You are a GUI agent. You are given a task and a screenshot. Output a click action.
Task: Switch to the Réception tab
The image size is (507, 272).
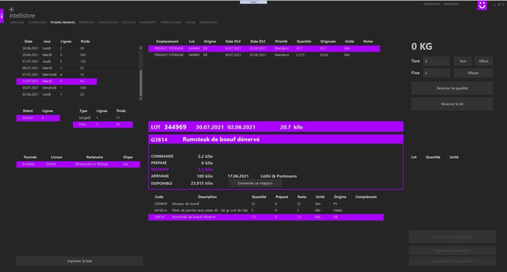[86, 22]
